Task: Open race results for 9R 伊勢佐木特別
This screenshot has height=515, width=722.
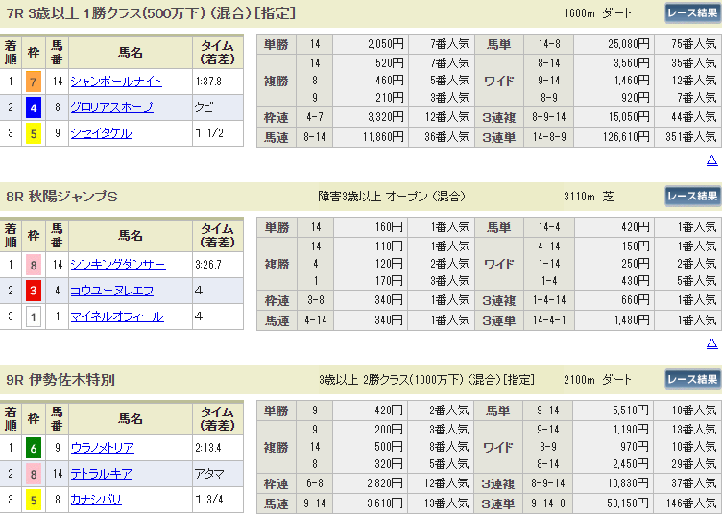Action: [x=692, y=380]
